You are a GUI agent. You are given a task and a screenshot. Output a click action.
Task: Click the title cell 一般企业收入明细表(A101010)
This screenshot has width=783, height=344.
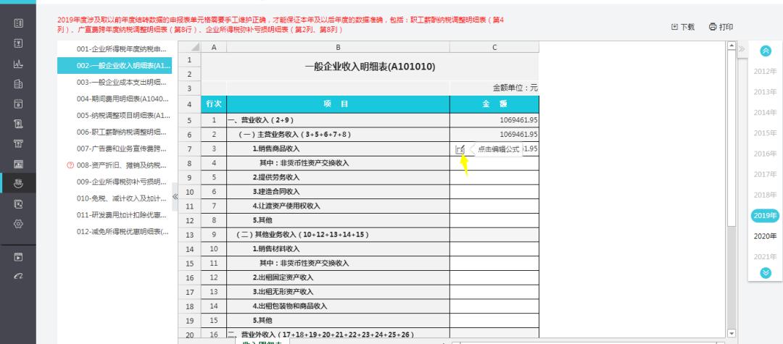(x=370, y=67)
